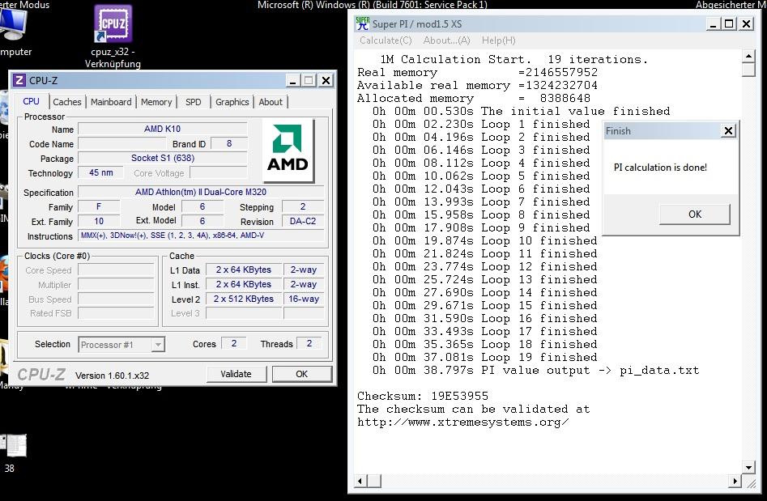Click the Loop 10 finished line
The image size is (767, 501).
[x=485, y=241]
